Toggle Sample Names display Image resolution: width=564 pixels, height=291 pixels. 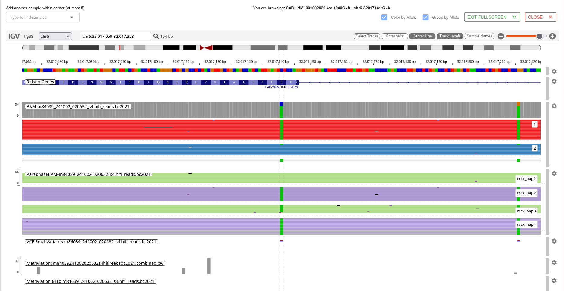point(479,36)
